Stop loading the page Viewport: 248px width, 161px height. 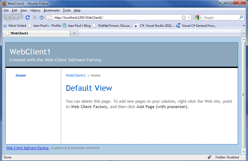35,17
